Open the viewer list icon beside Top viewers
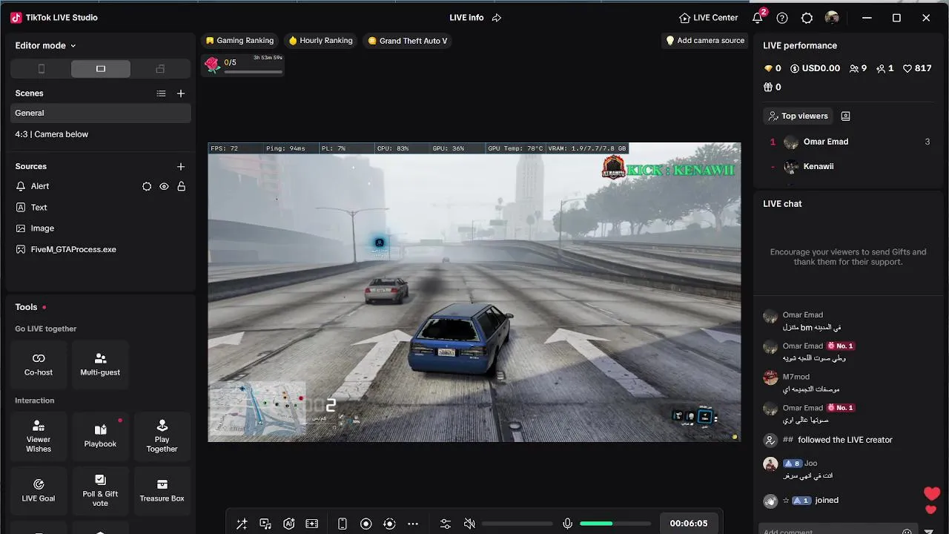949x534 pixels. pyautogui.click(x=845, y=116)
